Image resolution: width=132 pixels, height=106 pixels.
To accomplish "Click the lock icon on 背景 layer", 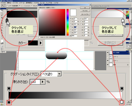I will pos(128,65).
